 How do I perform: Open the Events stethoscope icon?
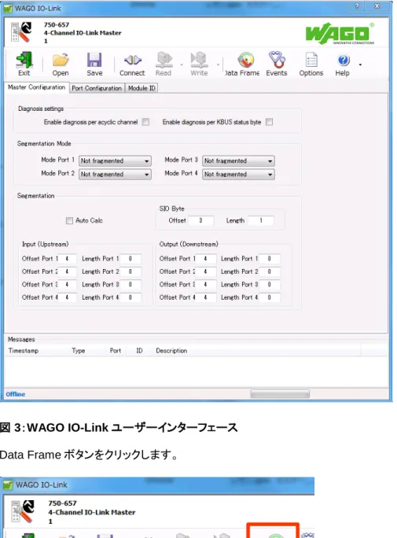(x=277, y=64)
